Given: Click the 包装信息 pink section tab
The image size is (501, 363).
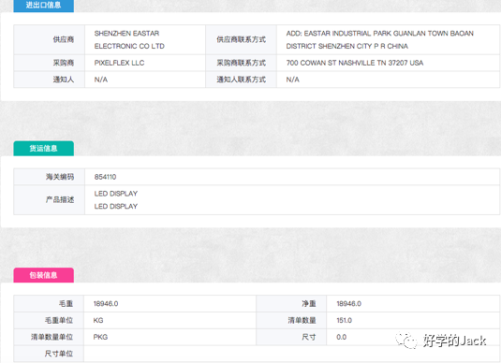Looking at the screenshot, I should (43, 275).
